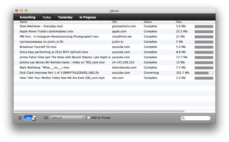Viewport: 229px width, 142px height.
Task: Click the magnifying glass search icon
Action: pos(183,118)
